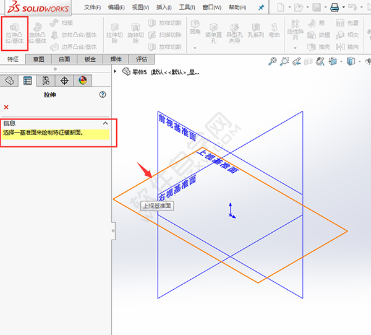371x335 pixels.
Task: Choose the 拔模 draft tool
Action: coord(318,35)
